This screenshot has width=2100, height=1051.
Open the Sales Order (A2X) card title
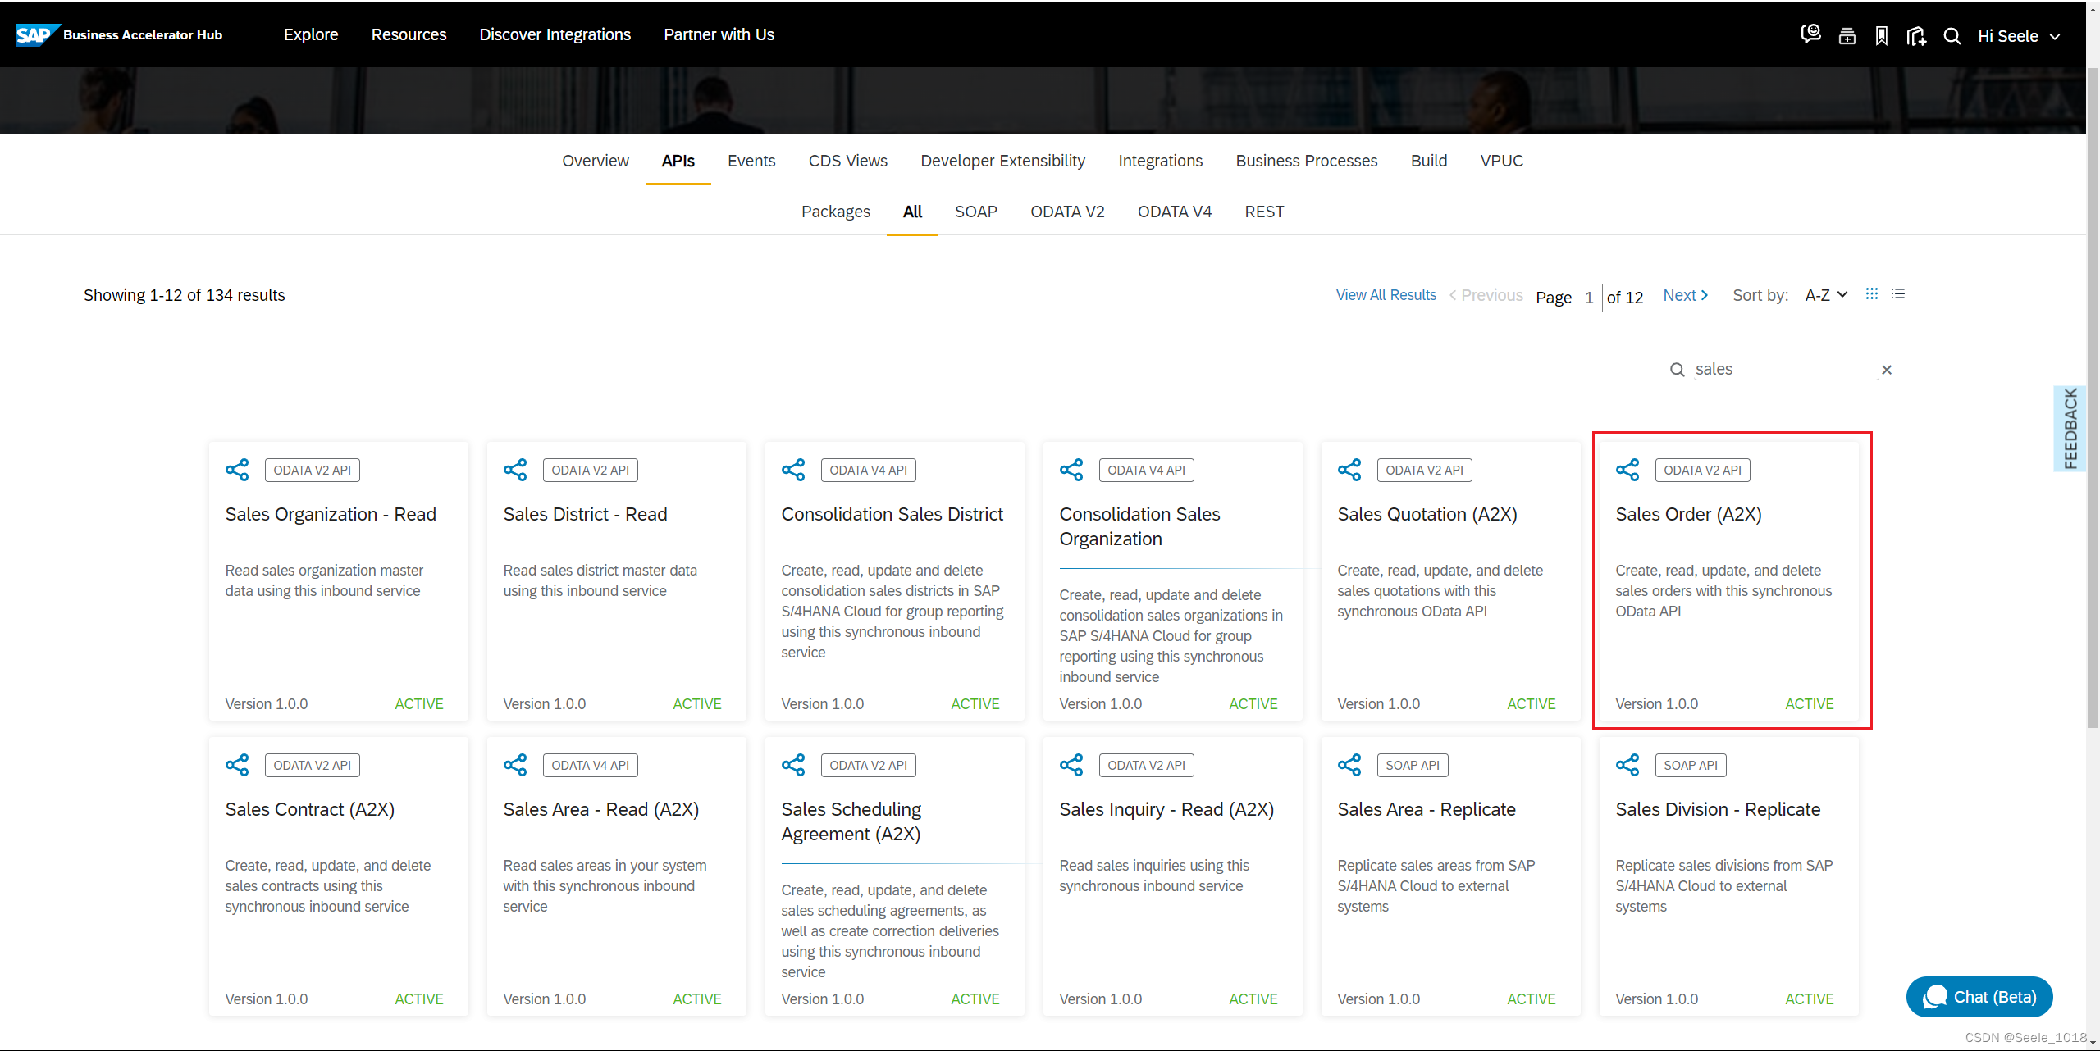1689,514
